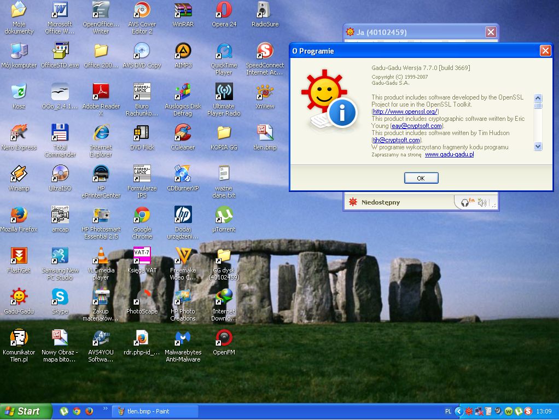This screenshot has width=559, height=420.
Task: Select the Księga VAT desktop icon
Action: point(142,260)
